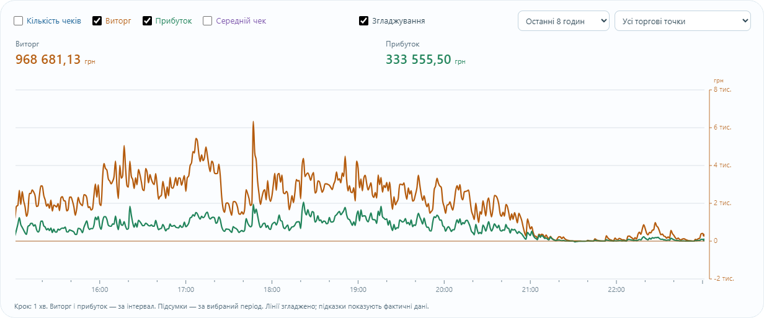The height and width of the screenshot is (318, 764).
Task: Click the 4 тис. axis value
Action: (x=722, y=166)
